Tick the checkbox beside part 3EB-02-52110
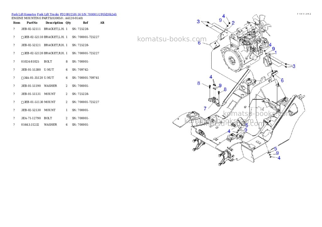322x227 pixels. (22, 37)
